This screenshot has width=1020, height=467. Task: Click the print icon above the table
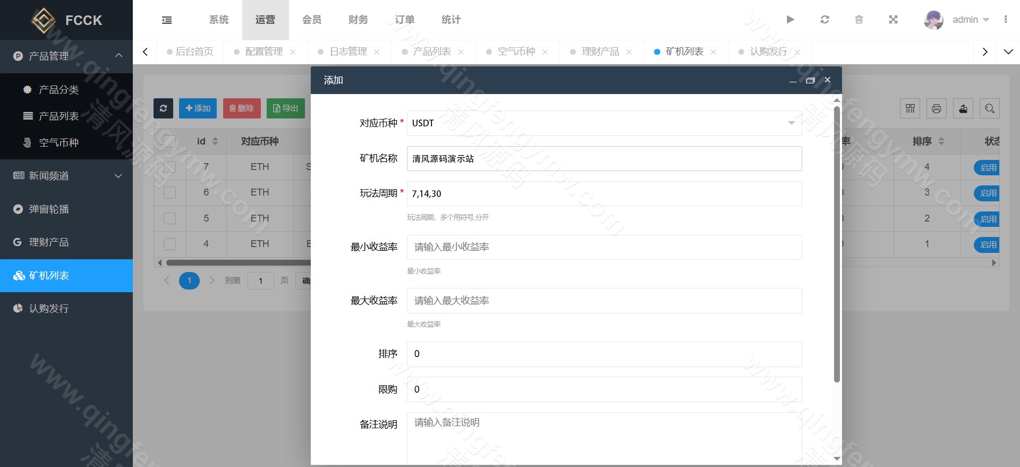(x=936, y=108)
